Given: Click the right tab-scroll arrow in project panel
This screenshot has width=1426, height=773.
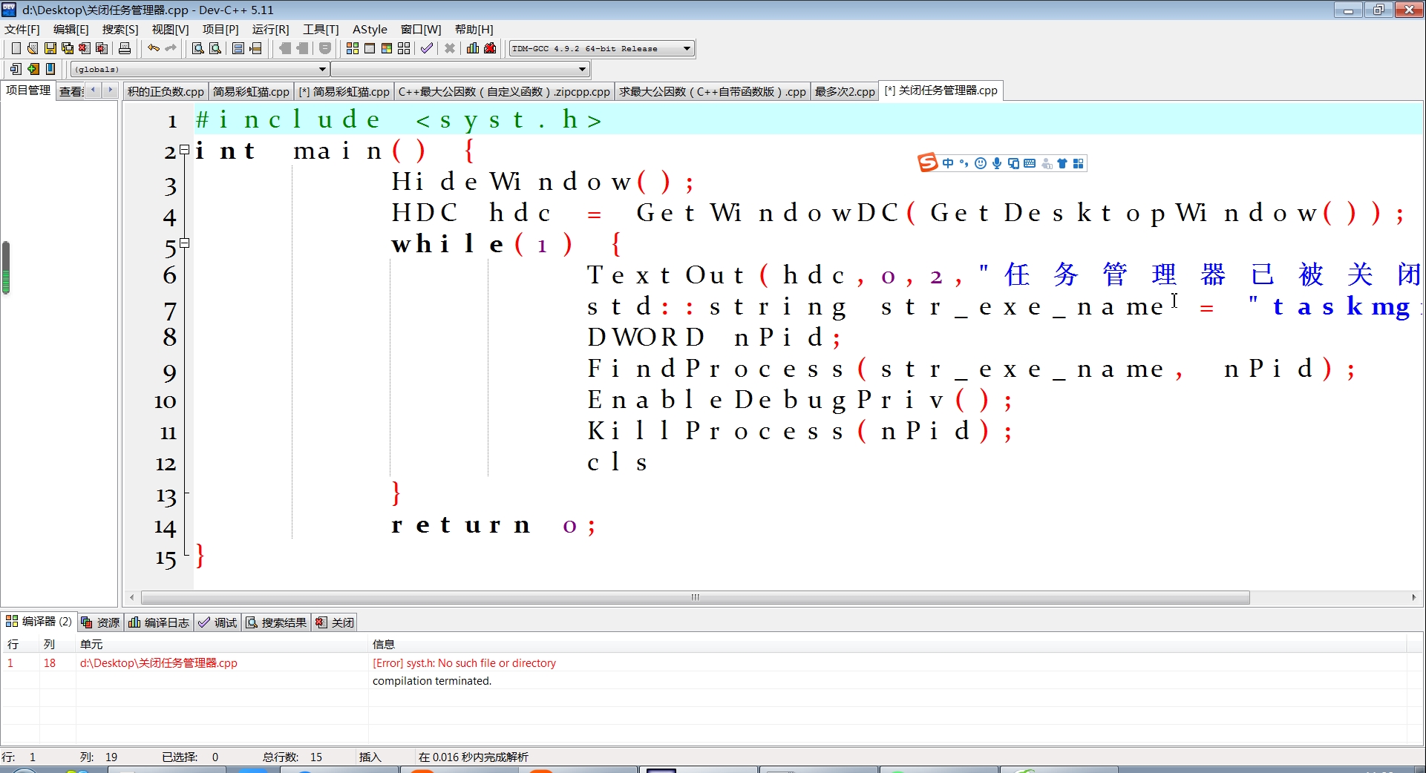Looking at the screenshot, I should coord(110,90).
